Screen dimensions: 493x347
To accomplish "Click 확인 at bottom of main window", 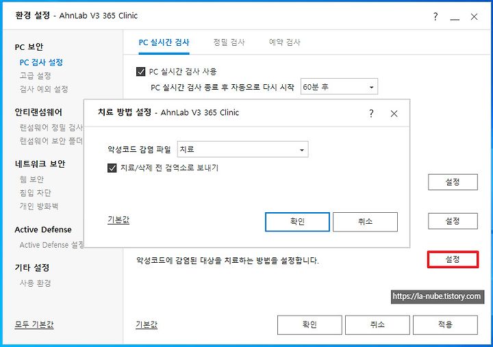I will pos(309,325).
